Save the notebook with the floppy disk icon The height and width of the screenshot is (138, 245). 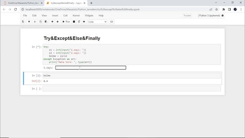pos(23,22)
